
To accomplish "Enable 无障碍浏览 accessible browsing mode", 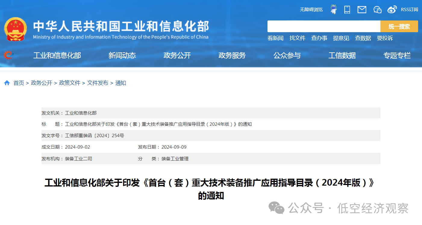I will pyautogui.click(x=311, y=9).
